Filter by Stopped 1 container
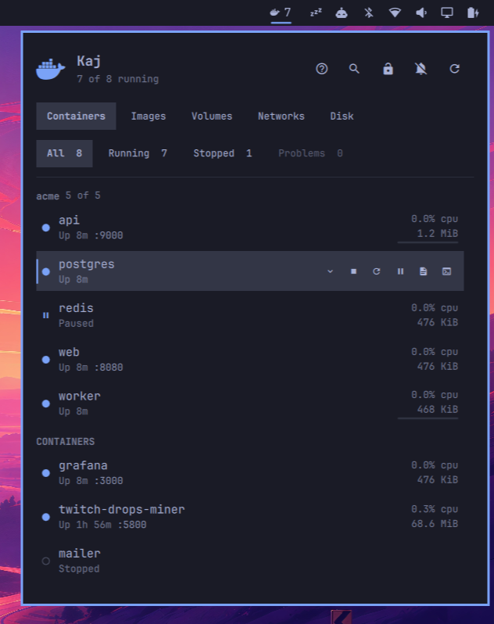The image size is (494, 624). click(x=222, y=153)
